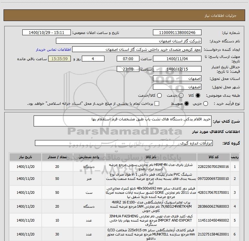Screen dimensions: 249x241
Task: Click the شماره نیاز field 1100091138000246
Action: point(177,32)
